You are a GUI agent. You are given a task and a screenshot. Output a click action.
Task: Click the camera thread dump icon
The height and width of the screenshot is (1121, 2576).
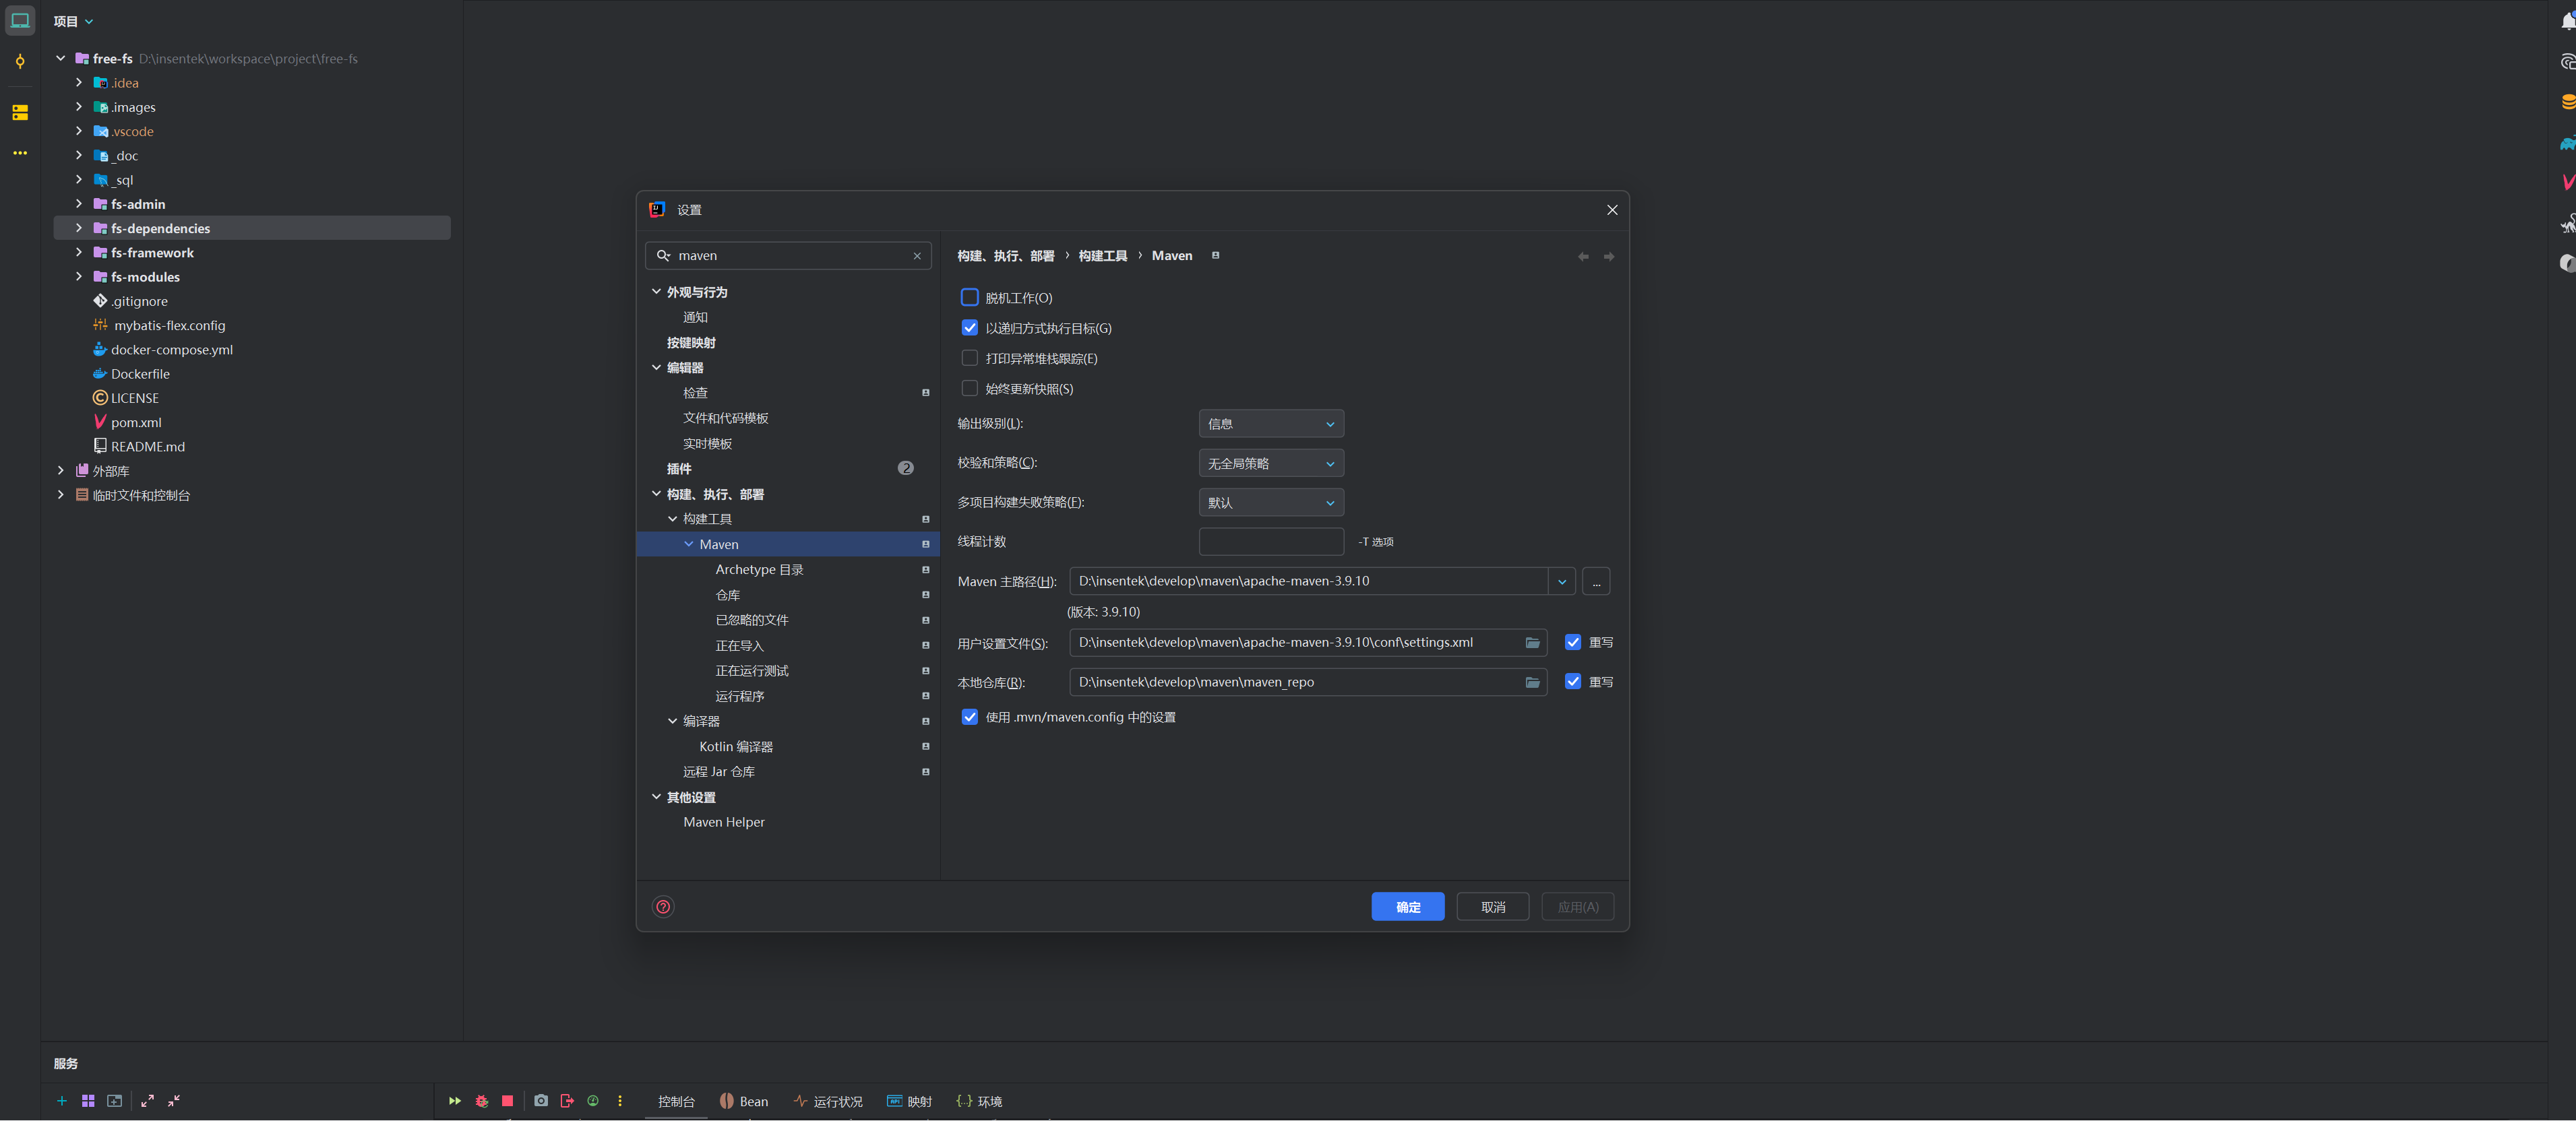coord(540,1100)
